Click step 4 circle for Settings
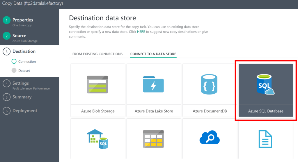The width and height of the screenshot is (298, 162). click(x=7, y=83)
